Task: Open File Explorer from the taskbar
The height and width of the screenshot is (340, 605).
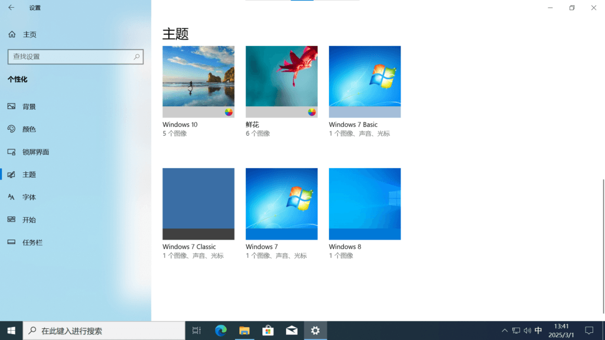Action: coord(244,330)
